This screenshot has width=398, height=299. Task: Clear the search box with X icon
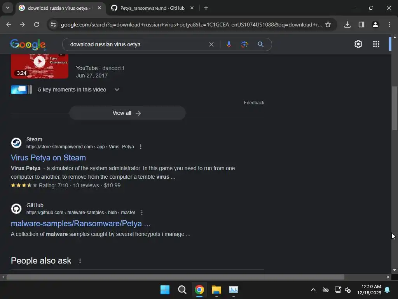point(211,44)
